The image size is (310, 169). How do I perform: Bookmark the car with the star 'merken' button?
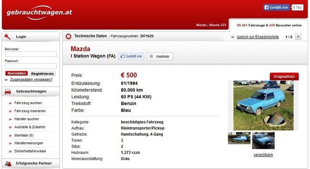point(160,56)
